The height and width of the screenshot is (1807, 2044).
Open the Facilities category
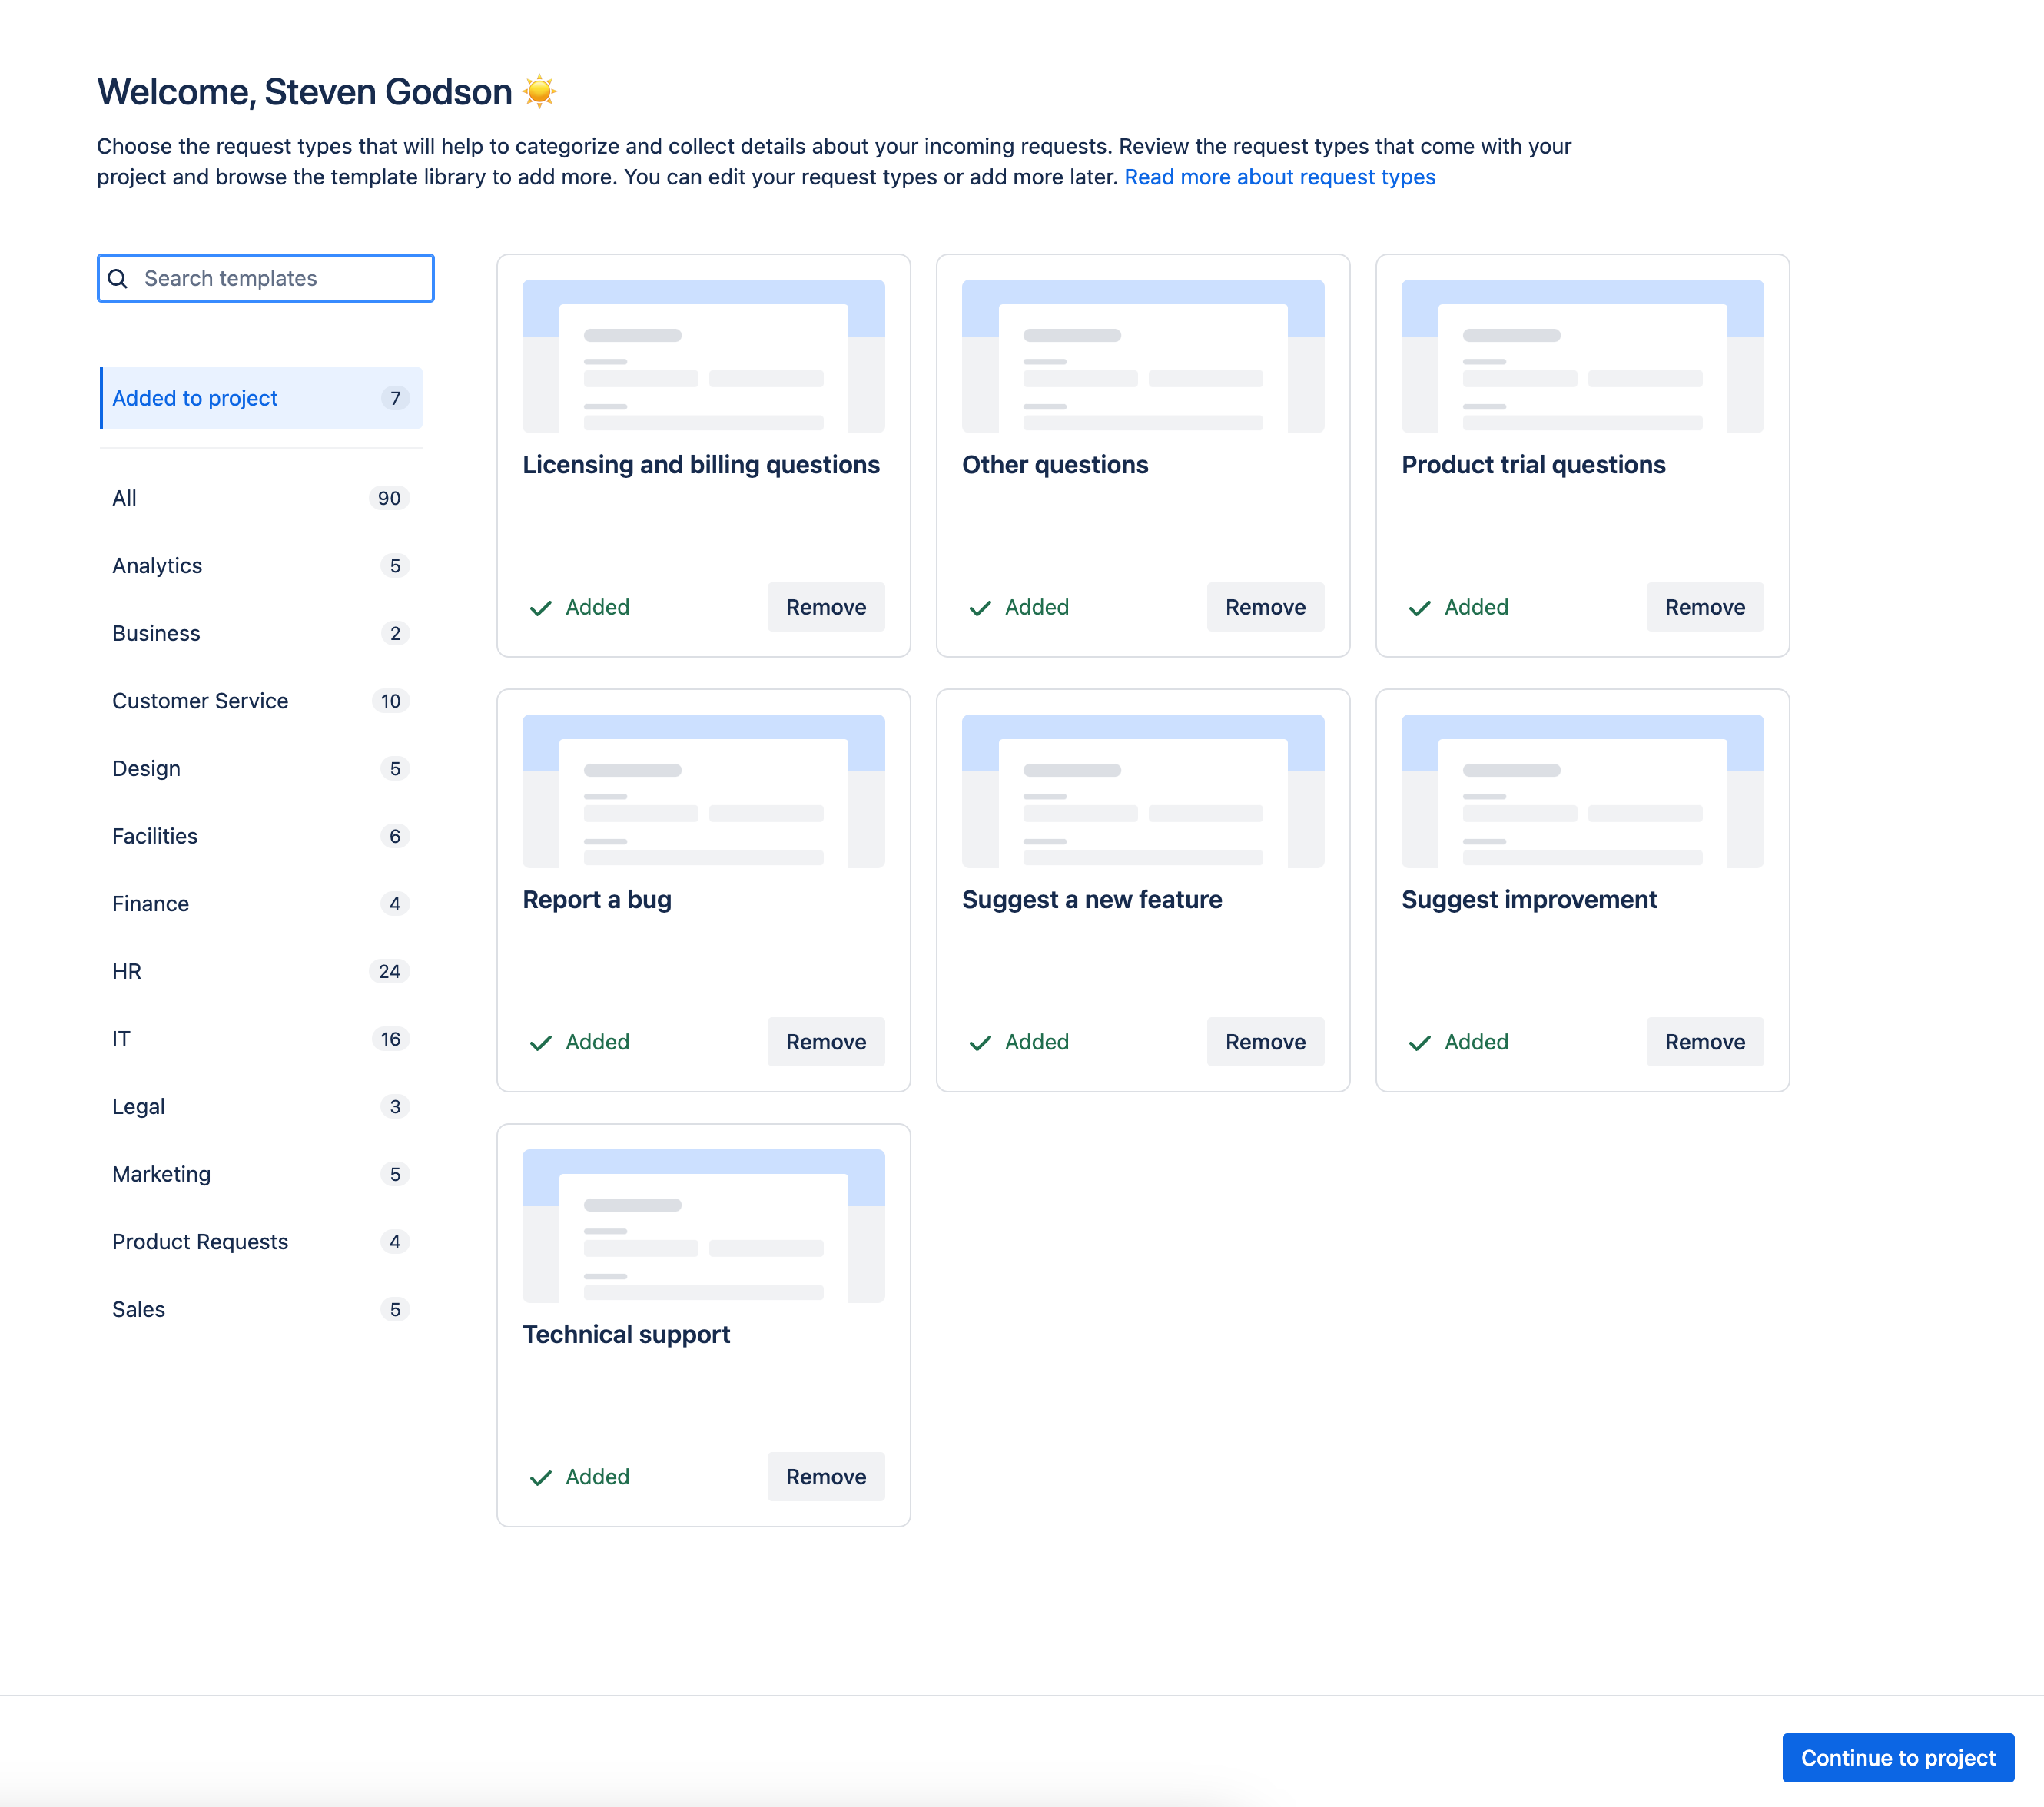point(261,836)
